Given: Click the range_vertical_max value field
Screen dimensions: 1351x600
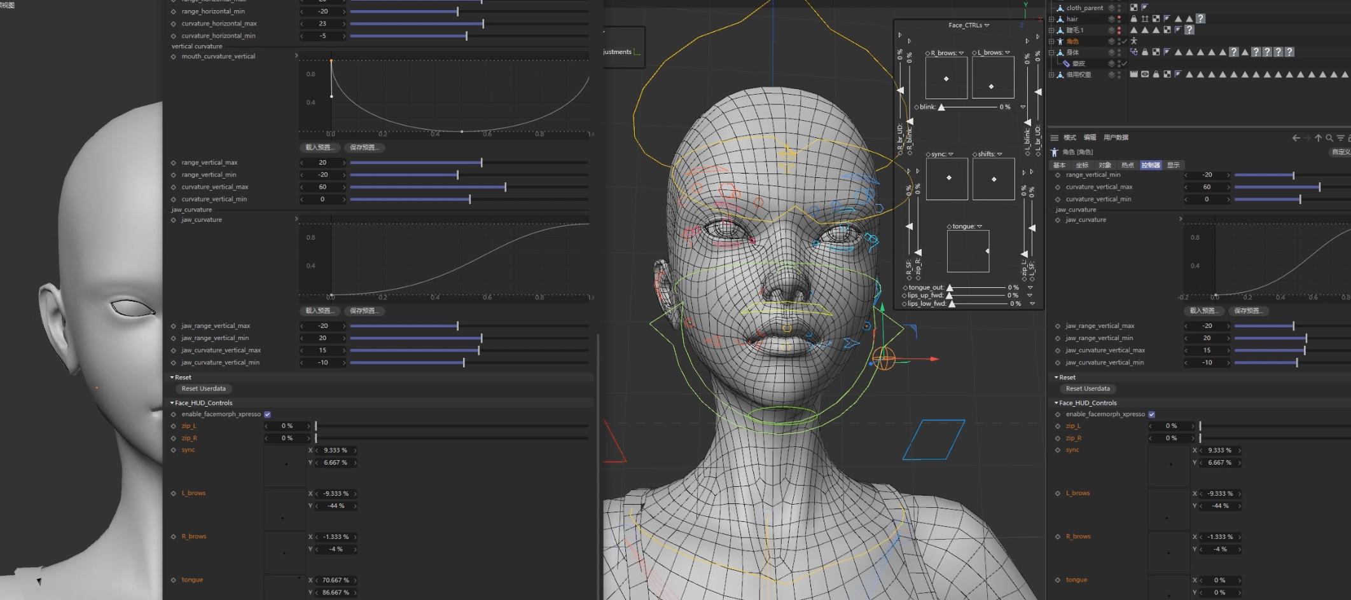Looking at the screenshot, I should point(323,163).
